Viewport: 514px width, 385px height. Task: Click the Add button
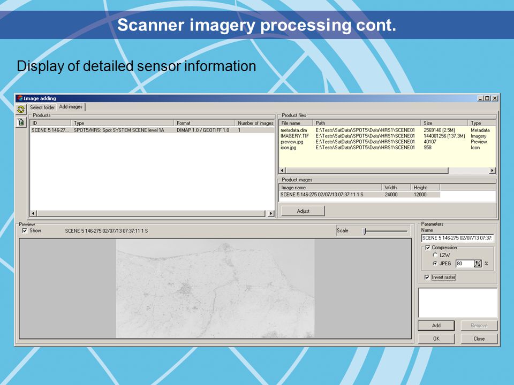436,326
